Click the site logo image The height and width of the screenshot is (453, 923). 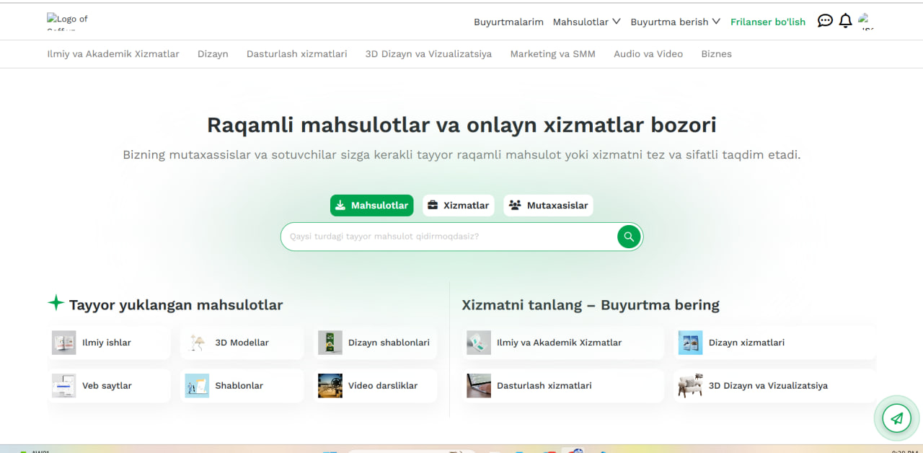pos(67,21)
